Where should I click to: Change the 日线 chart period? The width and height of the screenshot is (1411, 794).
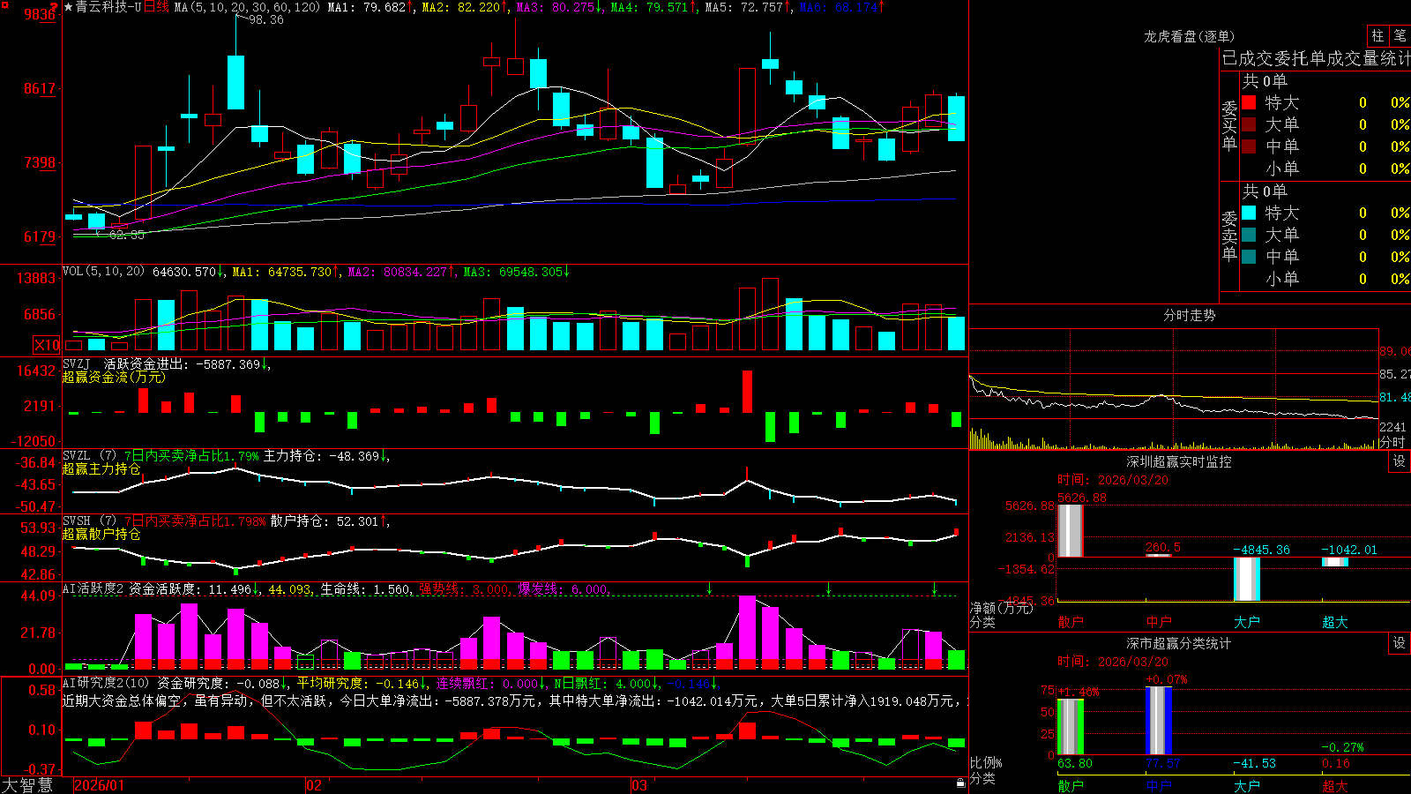[156, 7]
